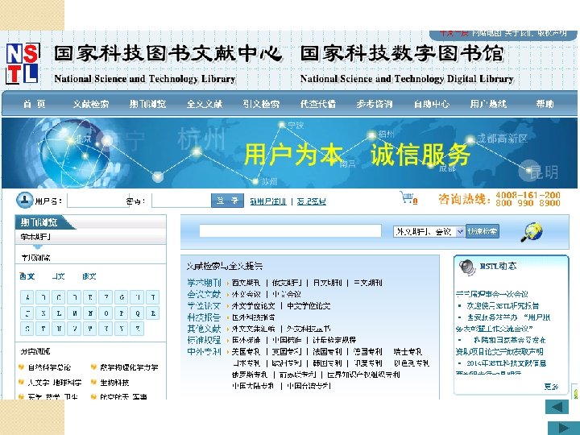The width and height of the screenshot is (580, 435).
Task: Open 期刊浏览 in the navigation bar
Action: tap(147, 104)
